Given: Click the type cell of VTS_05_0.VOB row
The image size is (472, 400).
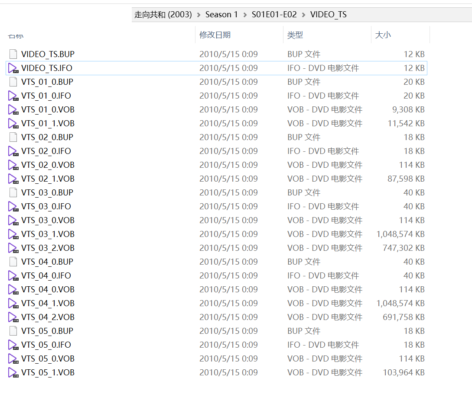Looking at the screenshot, I should 325,358.
